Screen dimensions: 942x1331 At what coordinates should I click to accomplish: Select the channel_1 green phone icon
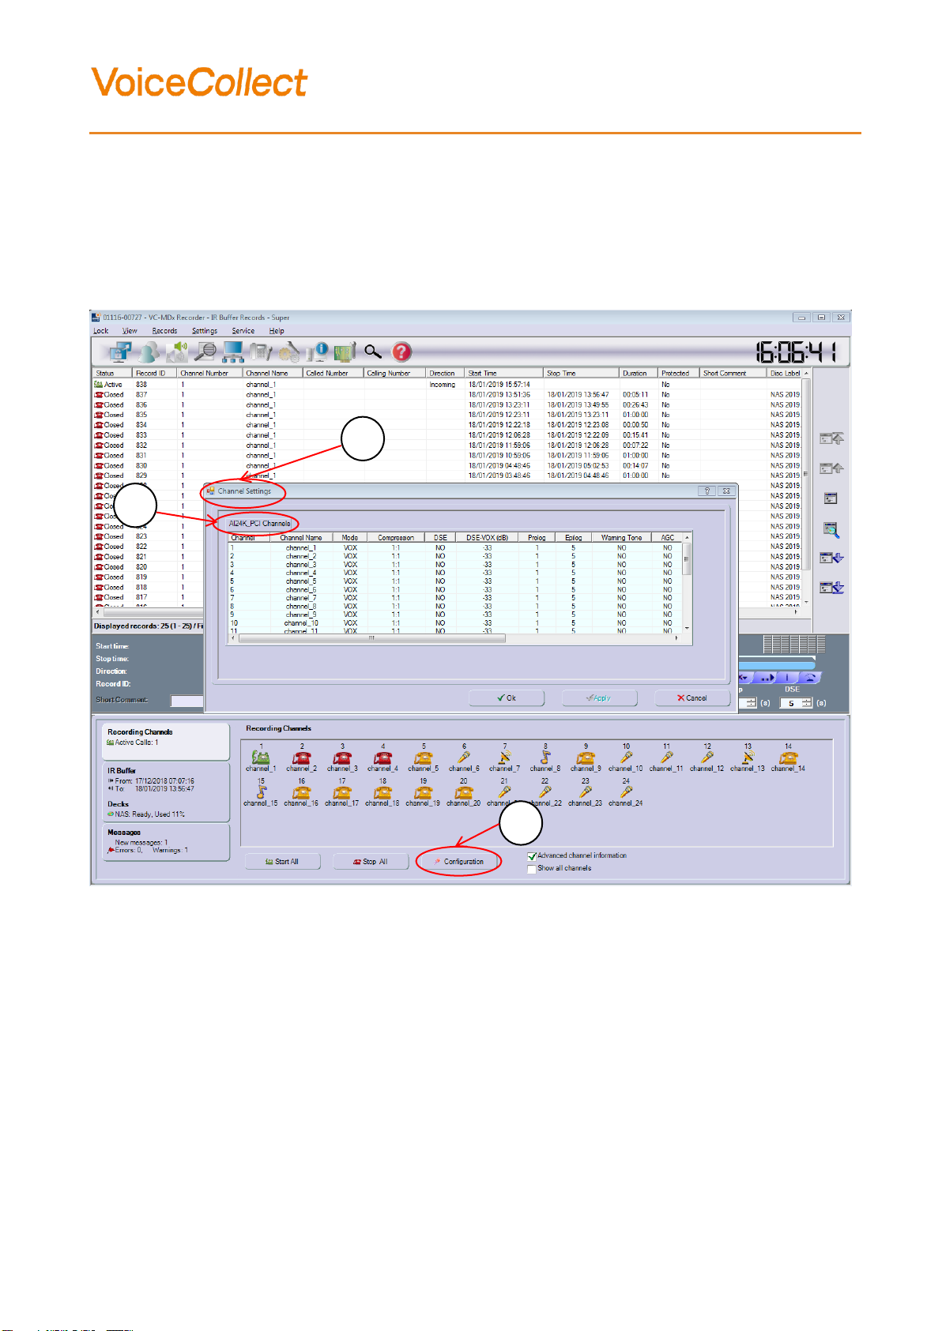[x=261, y=758]
